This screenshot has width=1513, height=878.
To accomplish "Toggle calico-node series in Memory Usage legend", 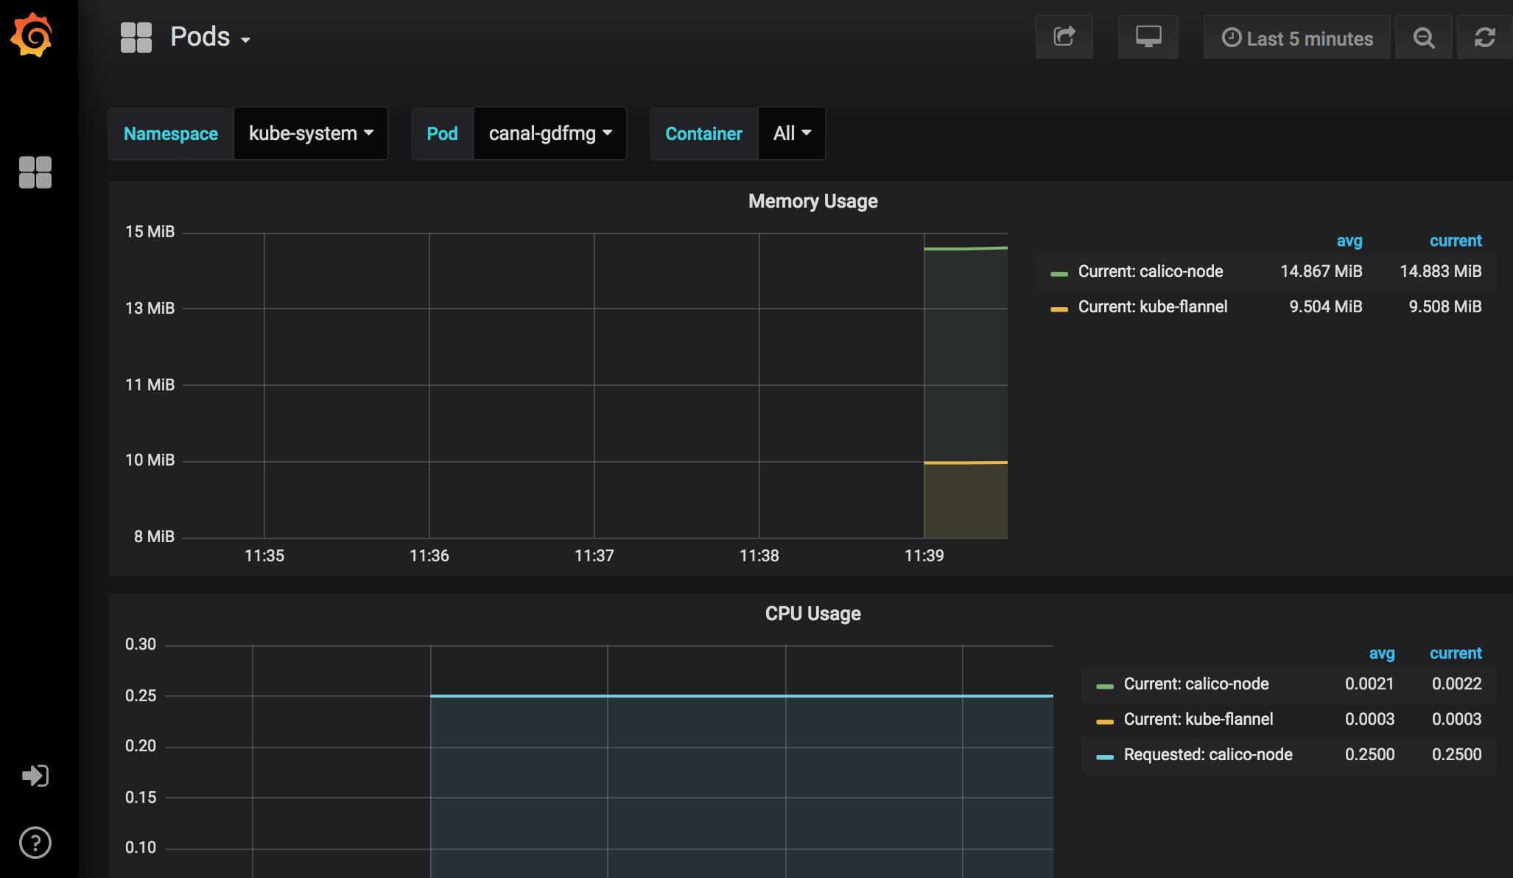I will [x=1150, y=272].
